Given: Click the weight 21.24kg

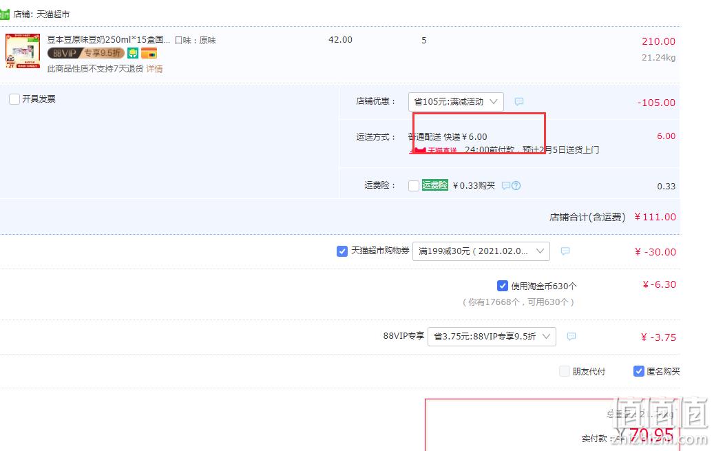Looking at the screenshot, I should [658, 58].
